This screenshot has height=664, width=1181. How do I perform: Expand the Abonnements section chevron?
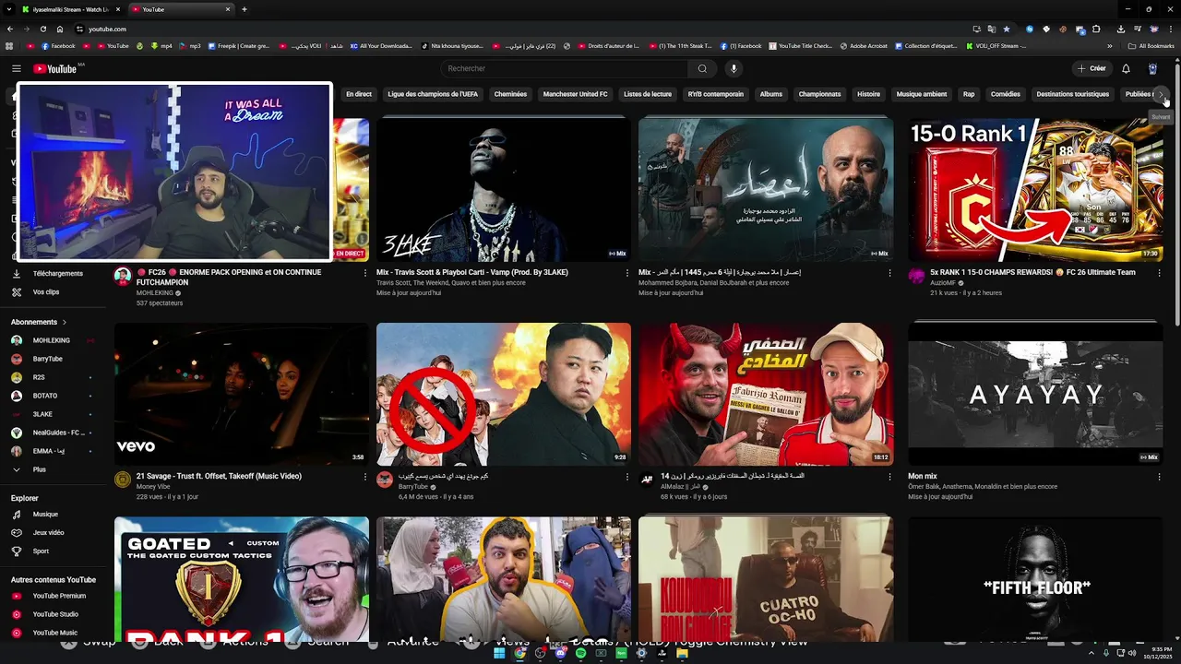coord(65,322)
